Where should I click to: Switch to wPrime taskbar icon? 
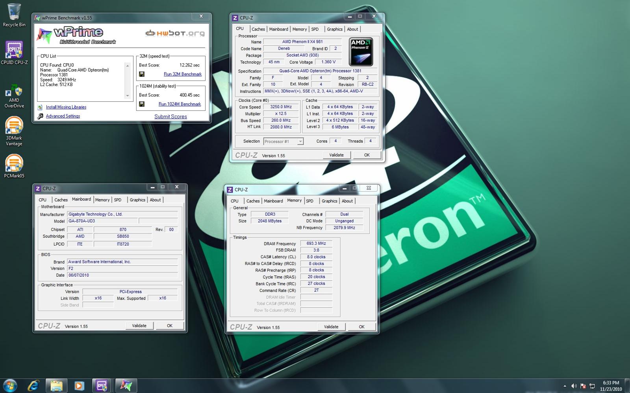[x=126, y=386]
